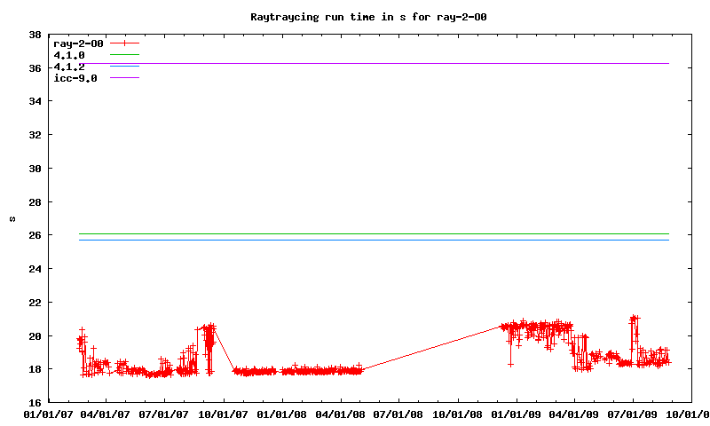Click the y-axis tick label 16
The height and width of the screenshot is (426, 710).
pyautogui.click(x=35, y=403)
